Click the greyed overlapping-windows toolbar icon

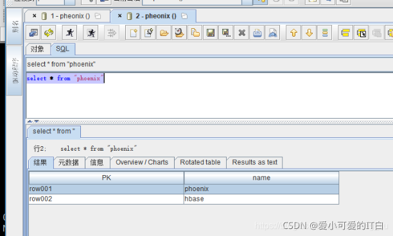pyautogui.click(x=377, y=33)
